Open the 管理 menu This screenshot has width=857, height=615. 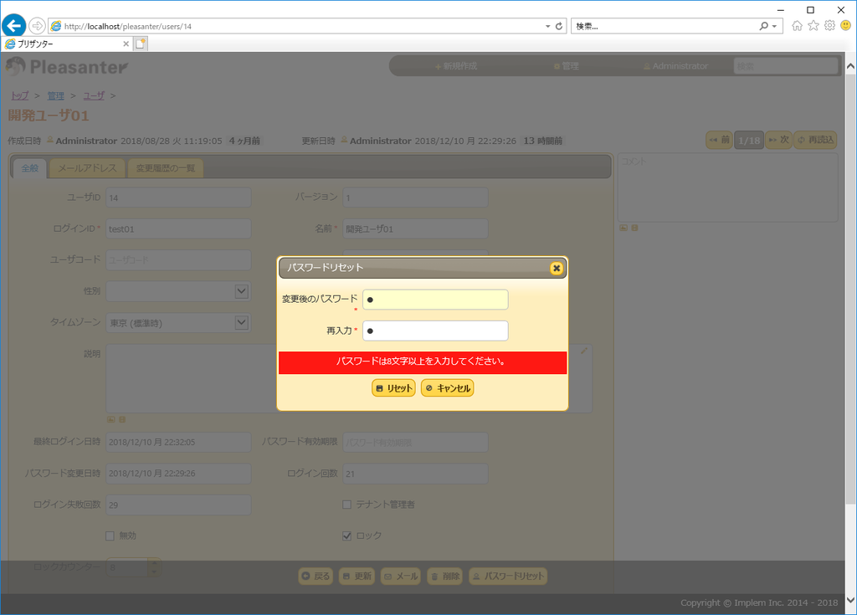[567, 66]
